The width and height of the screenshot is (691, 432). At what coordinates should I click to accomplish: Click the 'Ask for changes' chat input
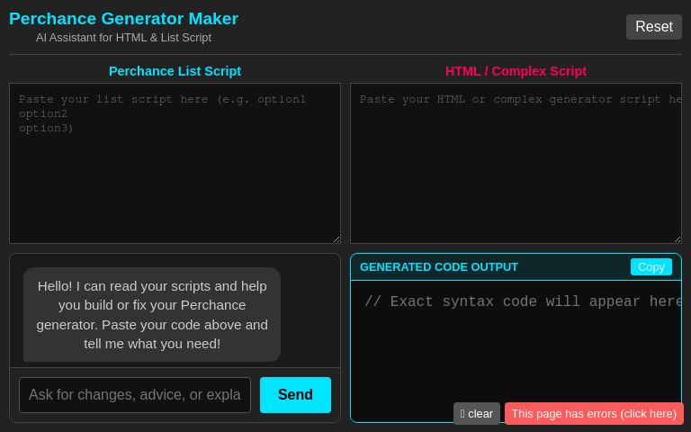coord(135,395)
